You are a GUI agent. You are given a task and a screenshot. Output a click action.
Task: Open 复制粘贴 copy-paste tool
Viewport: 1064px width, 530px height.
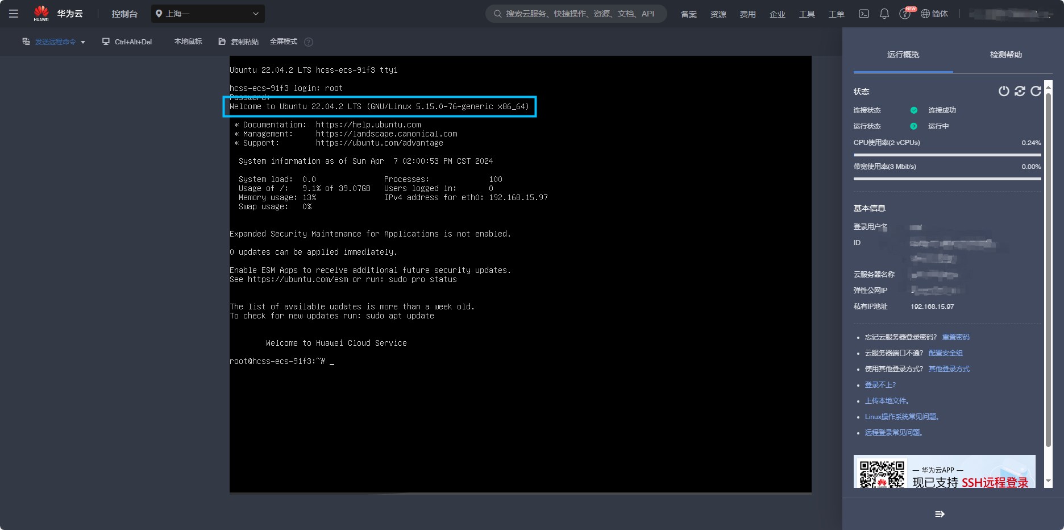tap(238, 42)
